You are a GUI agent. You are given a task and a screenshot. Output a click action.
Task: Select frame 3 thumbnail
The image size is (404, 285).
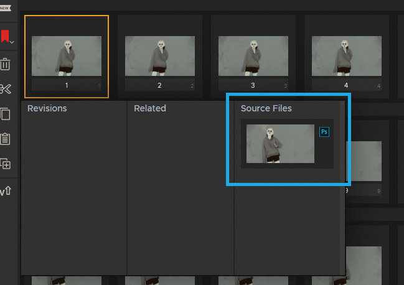point(253,56)
